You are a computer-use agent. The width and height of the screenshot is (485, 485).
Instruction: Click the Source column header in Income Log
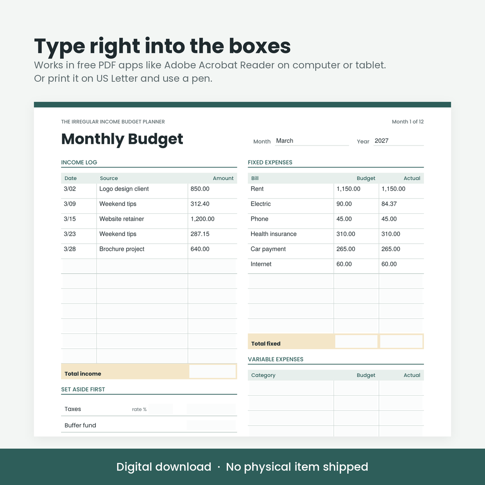coord(109,178)
